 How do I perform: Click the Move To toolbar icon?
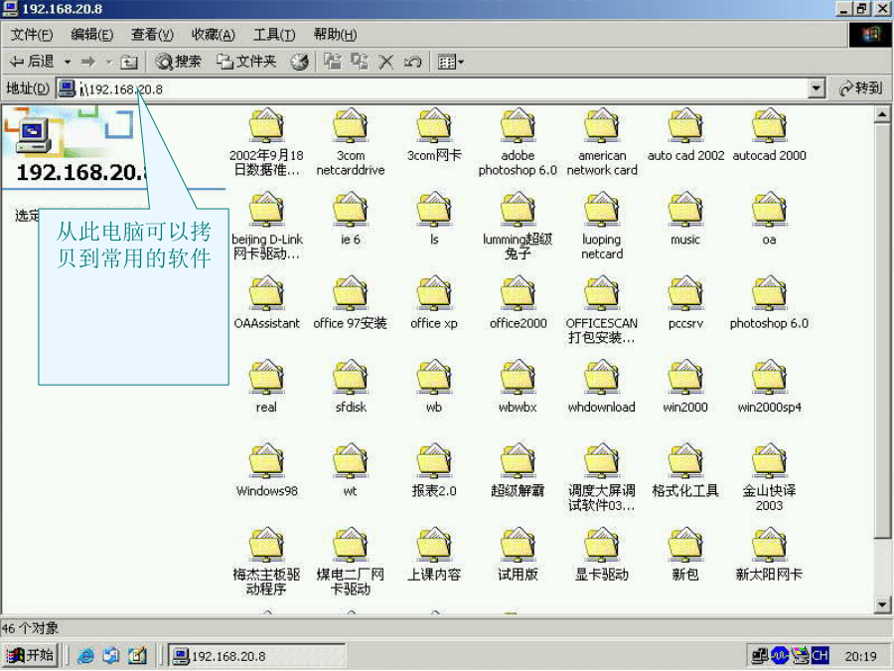pyautogui.click(x=333, y=62)
